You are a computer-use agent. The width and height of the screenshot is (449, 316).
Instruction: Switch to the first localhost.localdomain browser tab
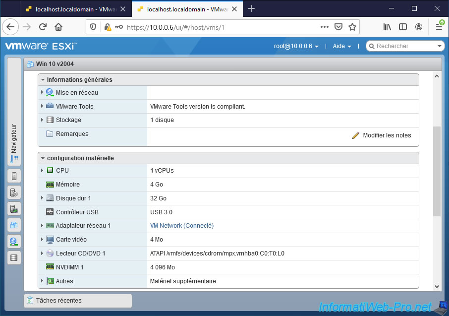pos(74,9)
